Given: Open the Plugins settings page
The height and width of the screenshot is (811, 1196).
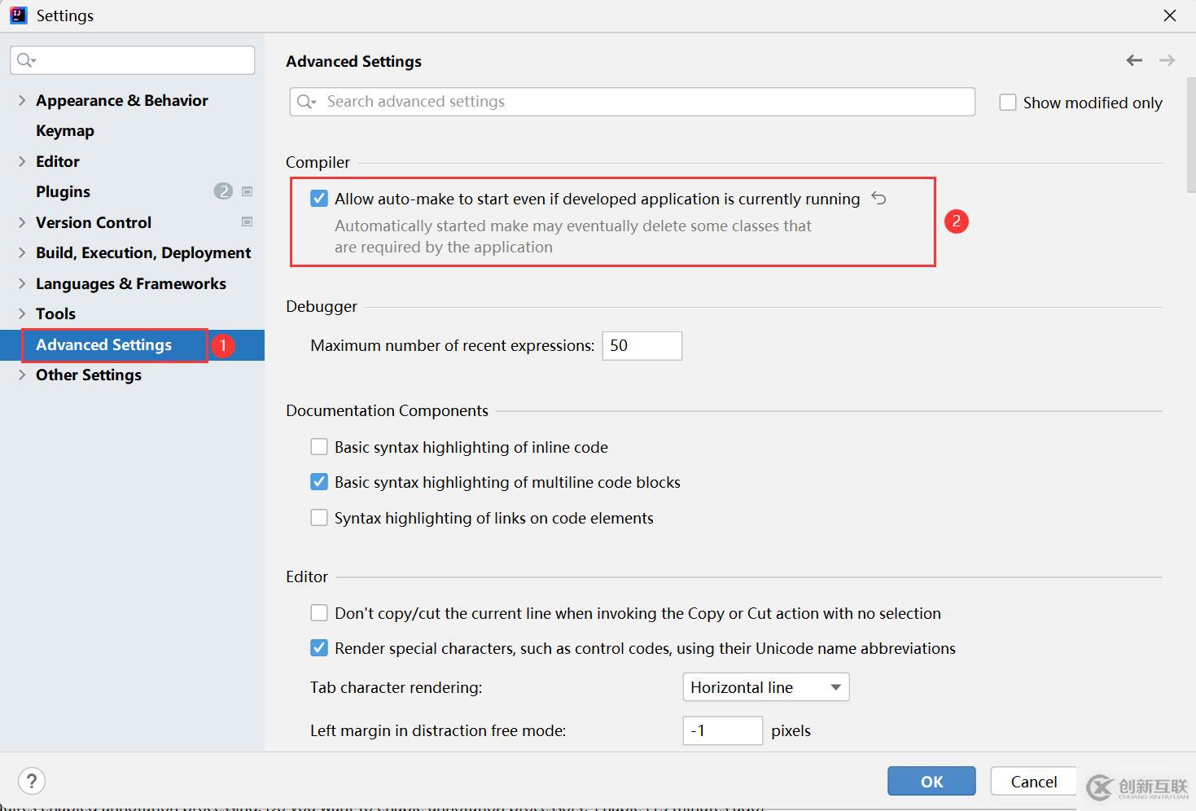Looking at the screenshot, I should click(63, 191).
